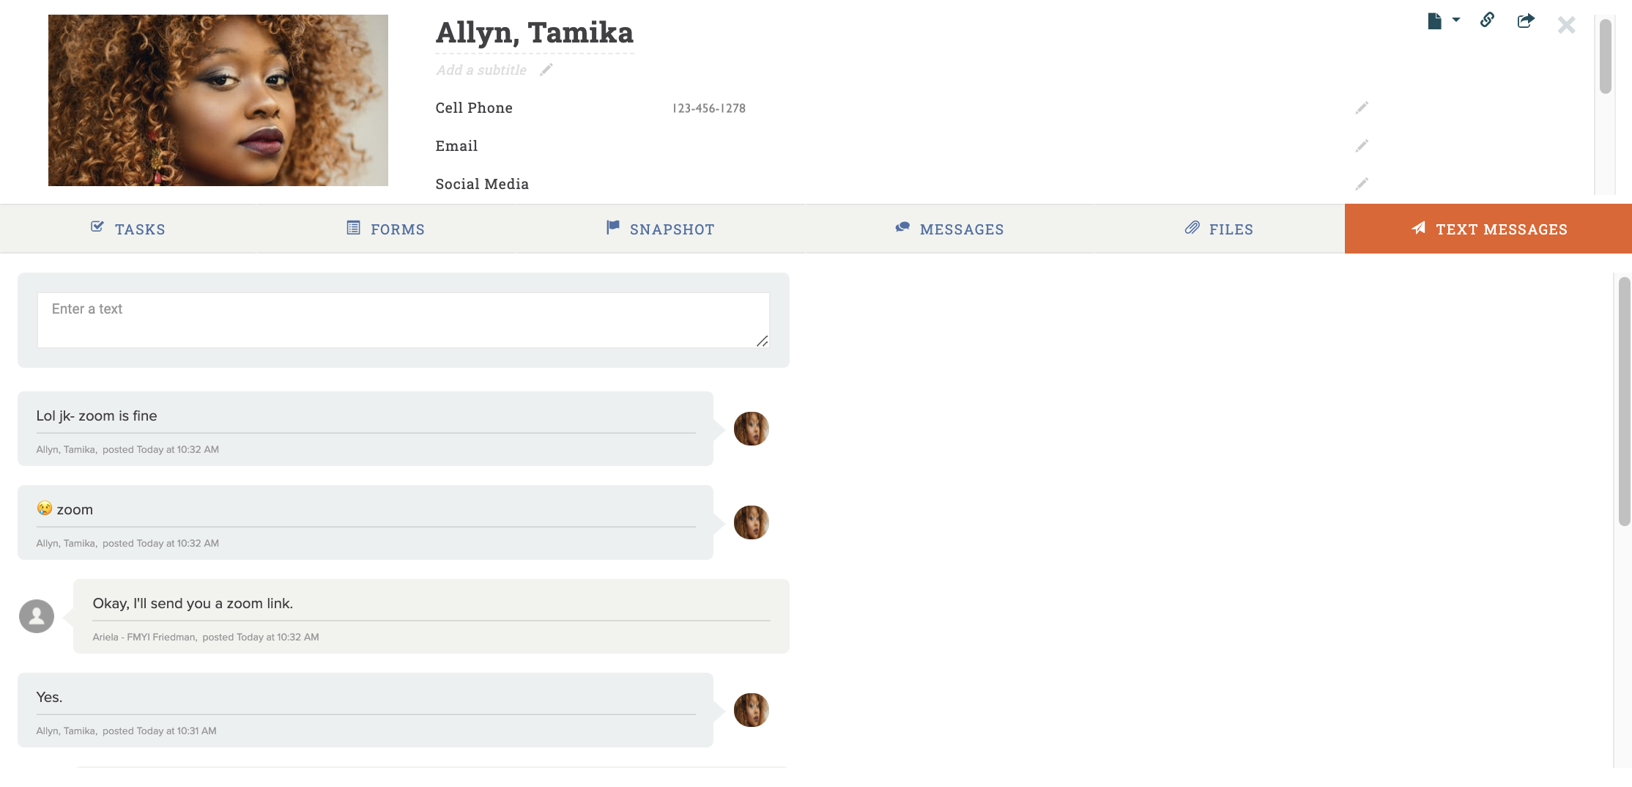The image size is (1632, 787).
Task: Click the document icon in the top toolbar
Action: [1434, 21]
